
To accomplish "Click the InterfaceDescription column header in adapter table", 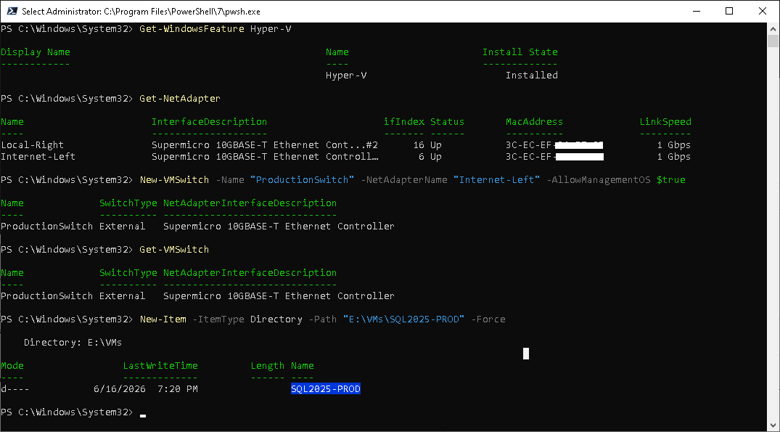I will click(209, 121).
